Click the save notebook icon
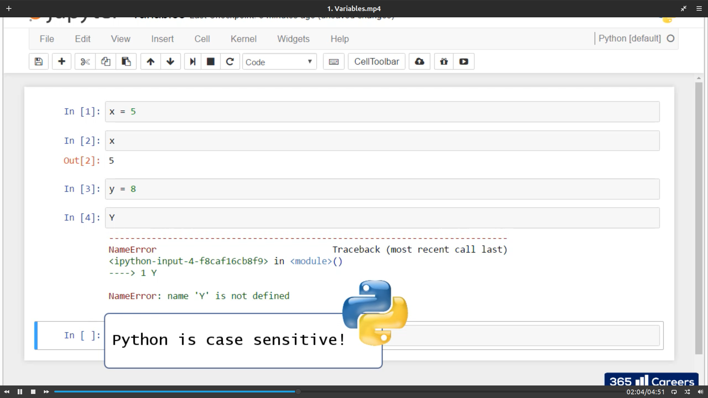The image size is (708, 398). point(39,62)
